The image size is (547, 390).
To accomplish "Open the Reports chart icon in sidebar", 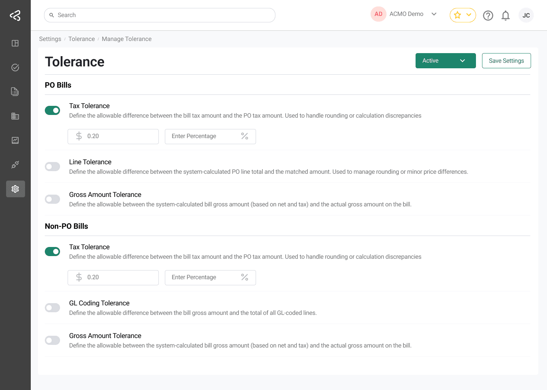I will point(15,140).
